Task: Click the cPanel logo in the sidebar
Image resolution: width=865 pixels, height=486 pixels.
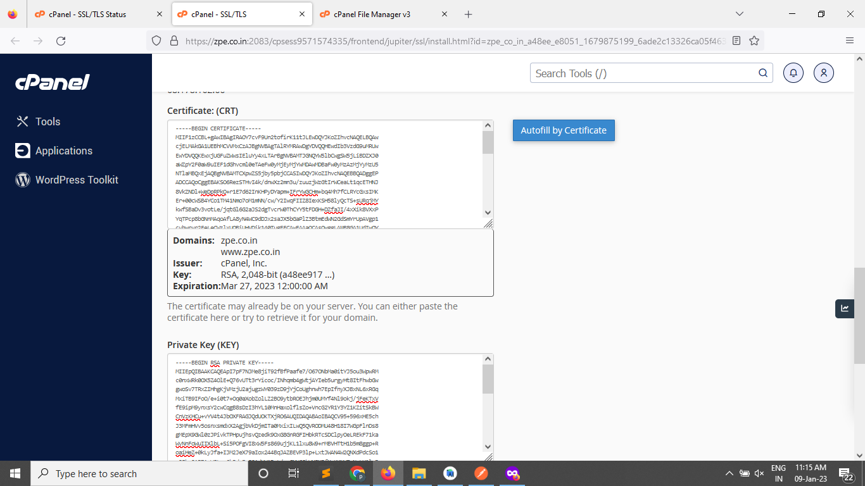Action: 53,82
